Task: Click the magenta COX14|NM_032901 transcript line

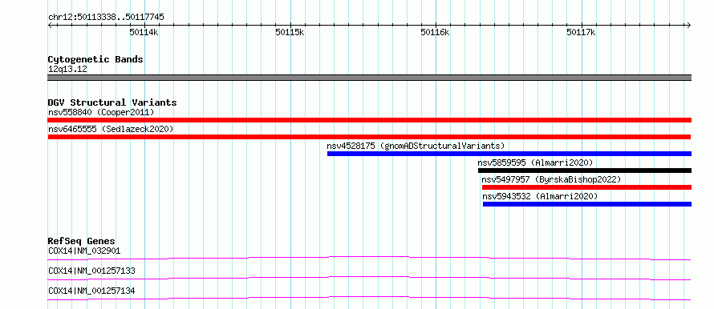Action: (369, 258)
